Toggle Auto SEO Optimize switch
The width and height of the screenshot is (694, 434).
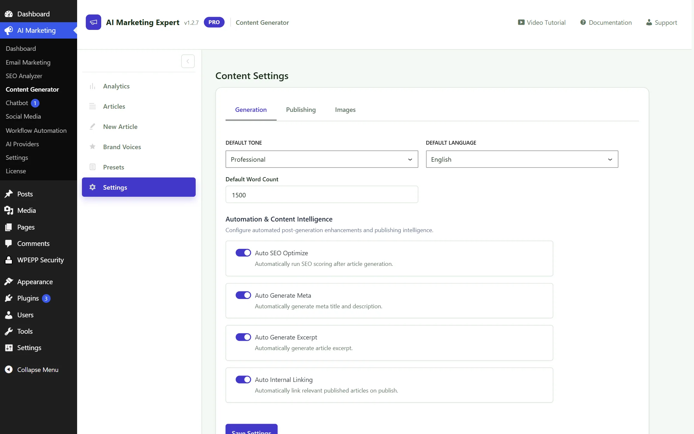tap(243, 253)
